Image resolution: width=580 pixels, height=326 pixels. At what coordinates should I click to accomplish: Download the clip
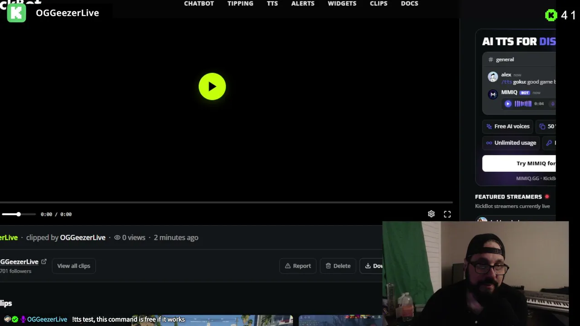[372, 266]
